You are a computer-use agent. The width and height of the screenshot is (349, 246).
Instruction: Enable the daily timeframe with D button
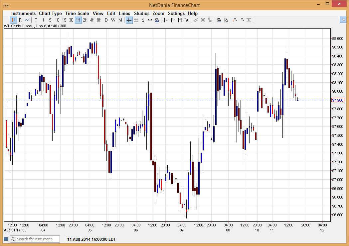point(106,20)
